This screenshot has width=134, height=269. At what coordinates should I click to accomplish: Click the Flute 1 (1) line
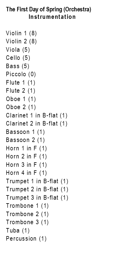pyautogui.click(x=21, y=82)
